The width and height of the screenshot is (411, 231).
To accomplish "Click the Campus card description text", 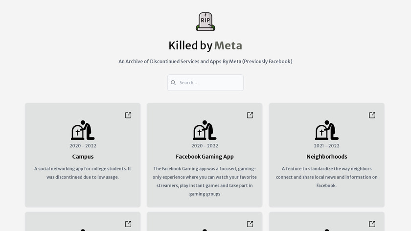I will (x=83, y=173).
